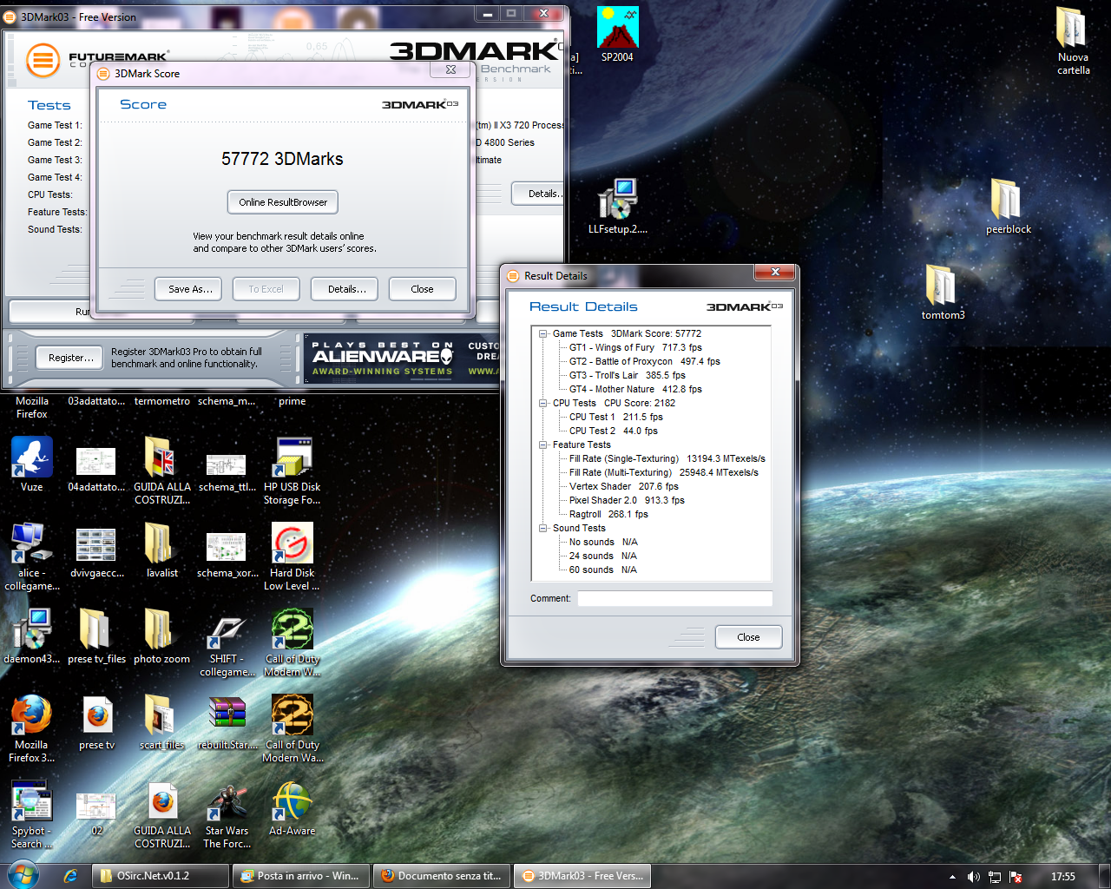Launch Spybot Search and Destroy
The width and height of the screenshot is (1111, 889).
[x=32, y=813]
